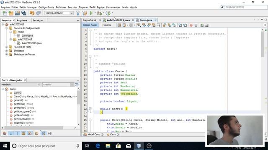Undo the last edit with the orange arrow

click(32, 13)
